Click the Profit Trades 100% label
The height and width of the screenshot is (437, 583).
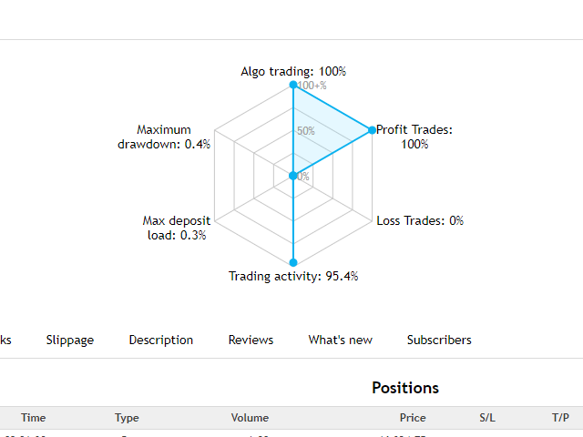pyautogui.click(x=414, y=137)
